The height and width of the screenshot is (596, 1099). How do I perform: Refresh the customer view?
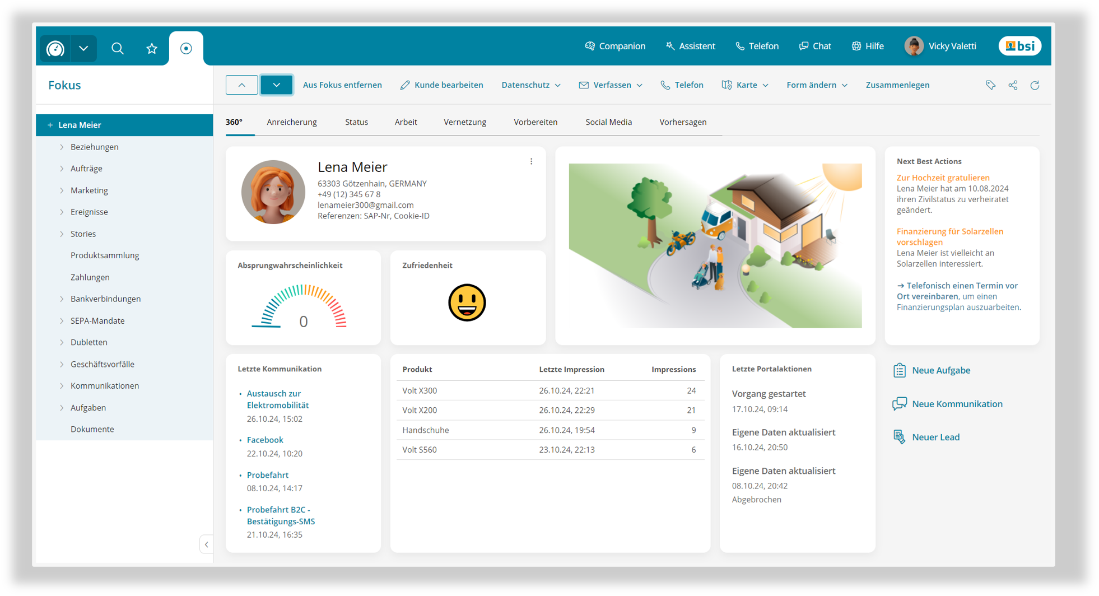pos(1035,85)
